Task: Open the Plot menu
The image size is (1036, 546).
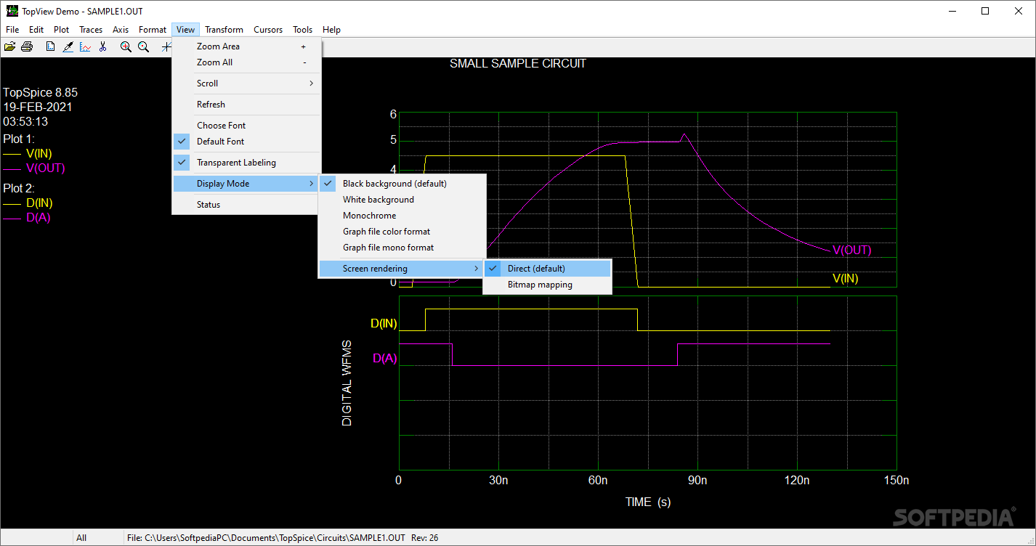Action: (x=62, y=30)
